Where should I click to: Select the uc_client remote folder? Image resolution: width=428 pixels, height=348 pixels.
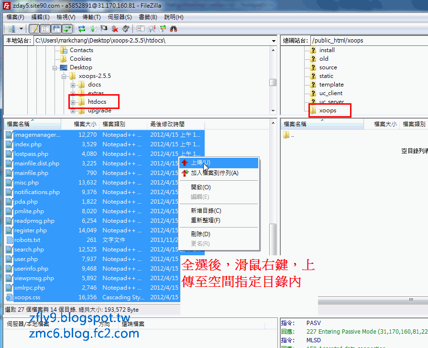click(331, 93)
